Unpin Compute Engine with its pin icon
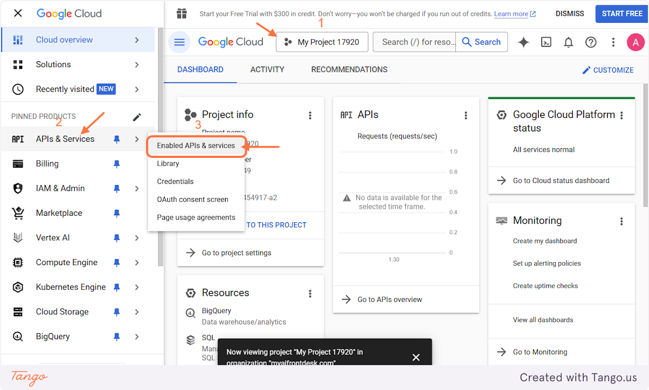649x390 pixels. (116, 263)
